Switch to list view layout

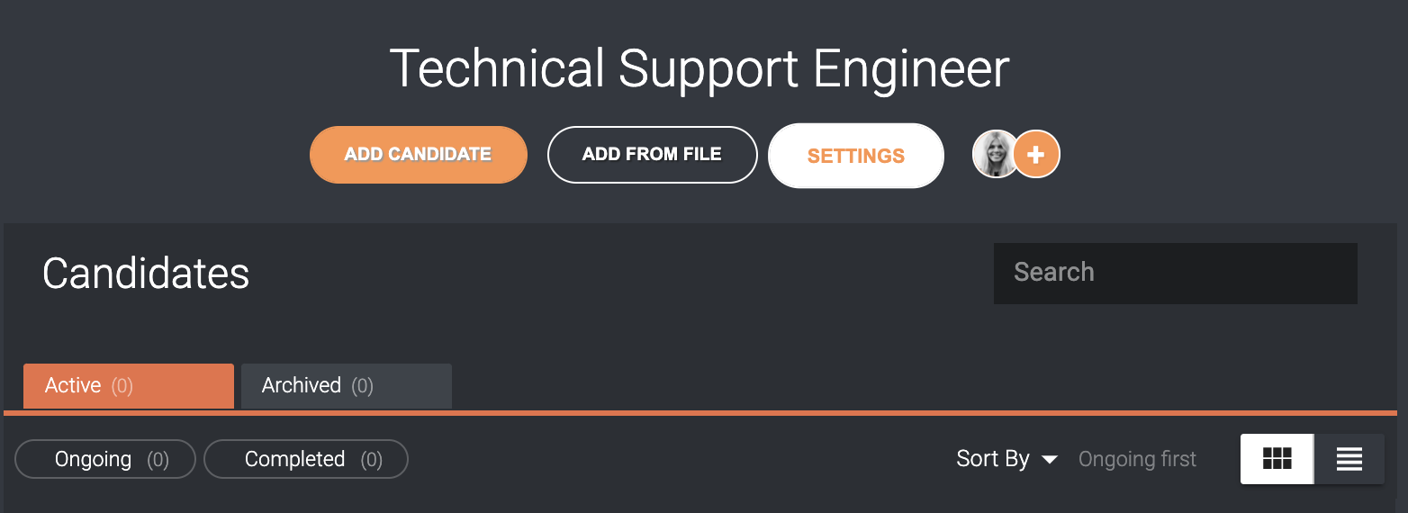(1349, 459)
